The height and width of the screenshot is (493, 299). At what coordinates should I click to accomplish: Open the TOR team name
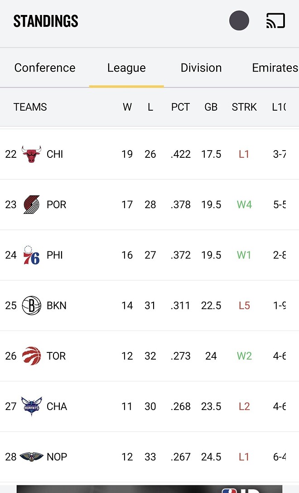(x=56, y=356)
